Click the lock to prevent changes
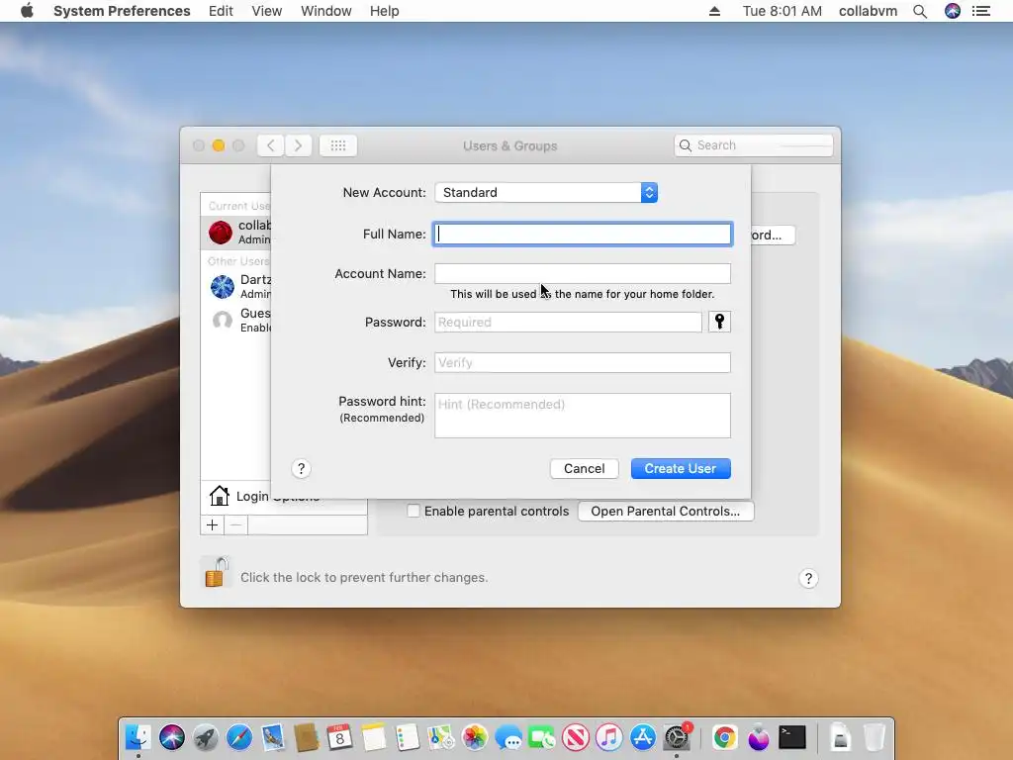 click(216, 573)
